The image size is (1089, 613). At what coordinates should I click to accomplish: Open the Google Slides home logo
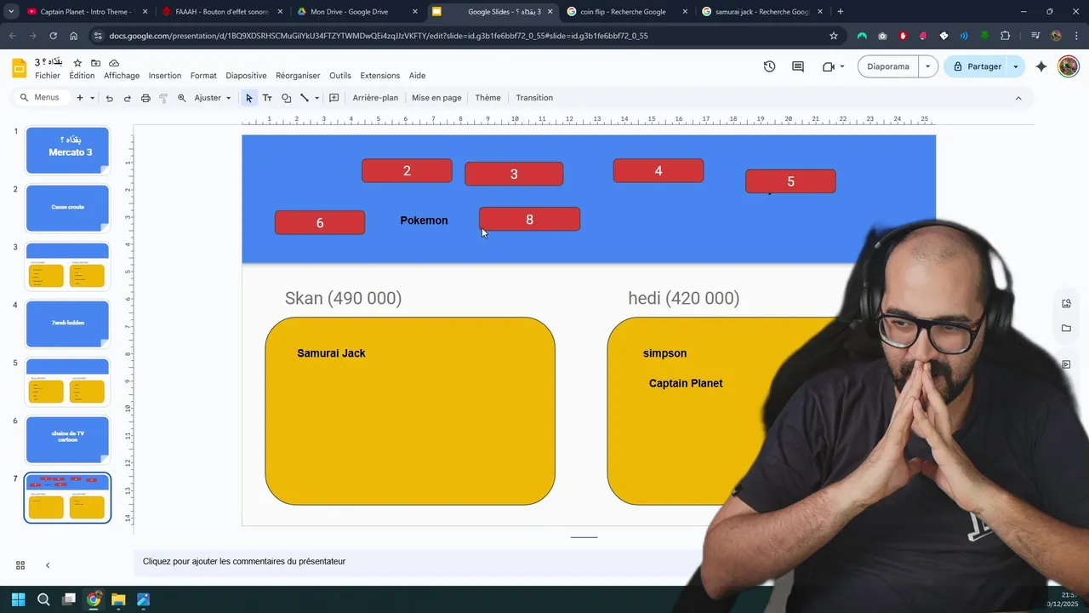(19, 68)
